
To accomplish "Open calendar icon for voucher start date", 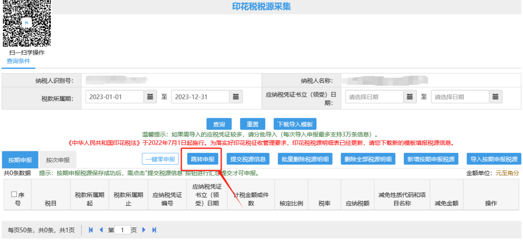I will coord(410,97).
